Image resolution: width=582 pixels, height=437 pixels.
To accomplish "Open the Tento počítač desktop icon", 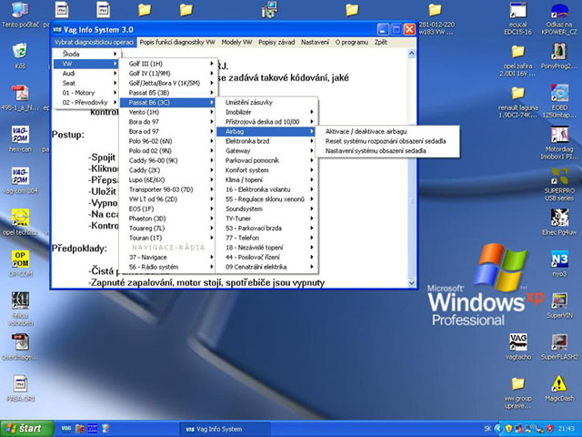I will click(20, 15).
